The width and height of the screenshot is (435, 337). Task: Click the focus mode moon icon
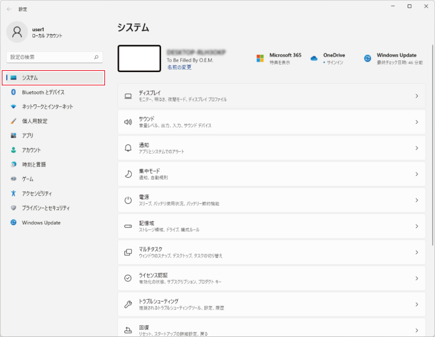tap(128, 174)
